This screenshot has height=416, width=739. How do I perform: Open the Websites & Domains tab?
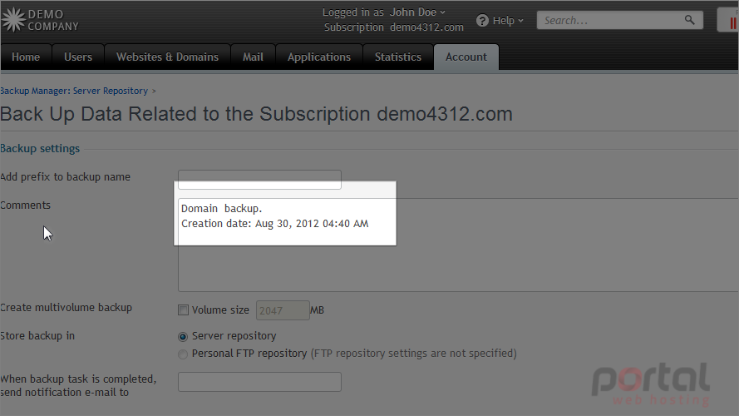167,57
